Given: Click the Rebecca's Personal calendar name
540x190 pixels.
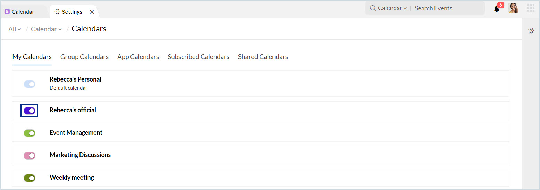Looking at the screenshot, I should tap(75, 79).
